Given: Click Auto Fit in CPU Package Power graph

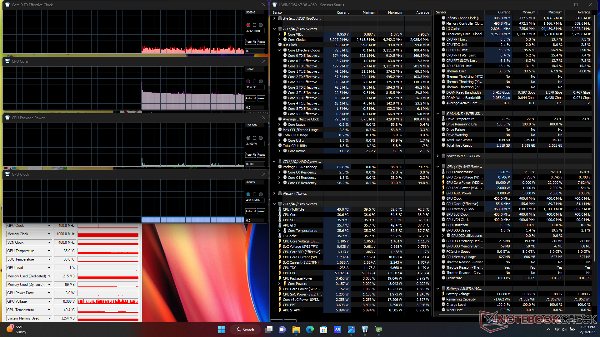Looking at the screenshot, I should click(x=250, y=155).
